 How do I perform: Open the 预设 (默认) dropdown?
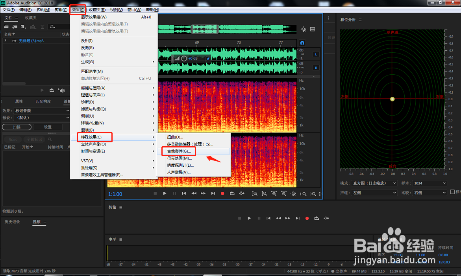click(x=41, y=118)
